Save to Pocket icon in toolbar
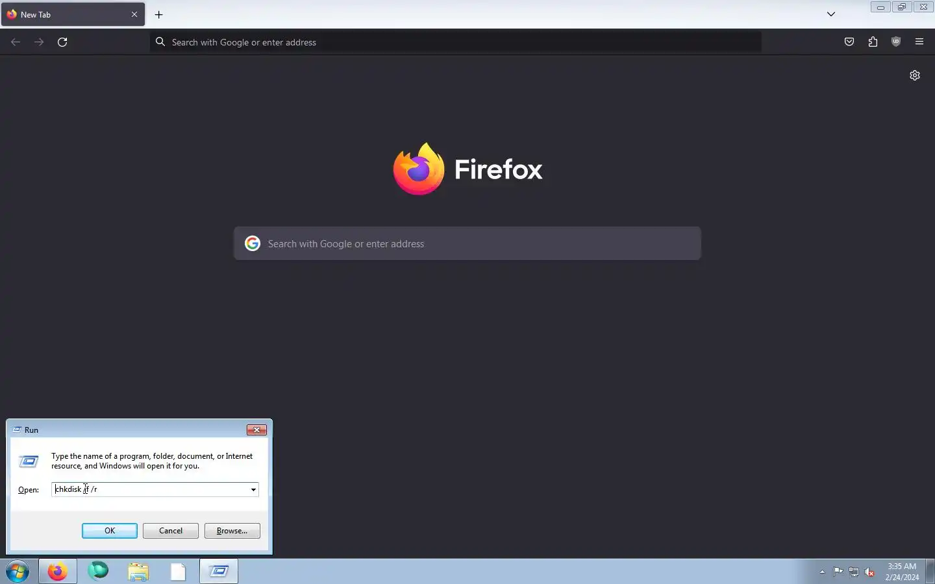The width and height of the screenshot is (935, 584). coord(849,42)
